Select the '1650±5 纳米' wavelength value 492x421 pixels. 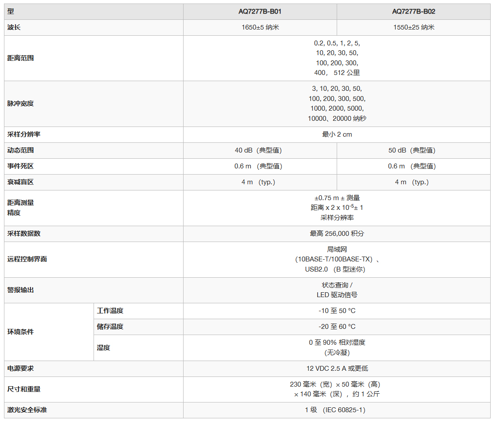pyautogui.click(x=260, y=27)
